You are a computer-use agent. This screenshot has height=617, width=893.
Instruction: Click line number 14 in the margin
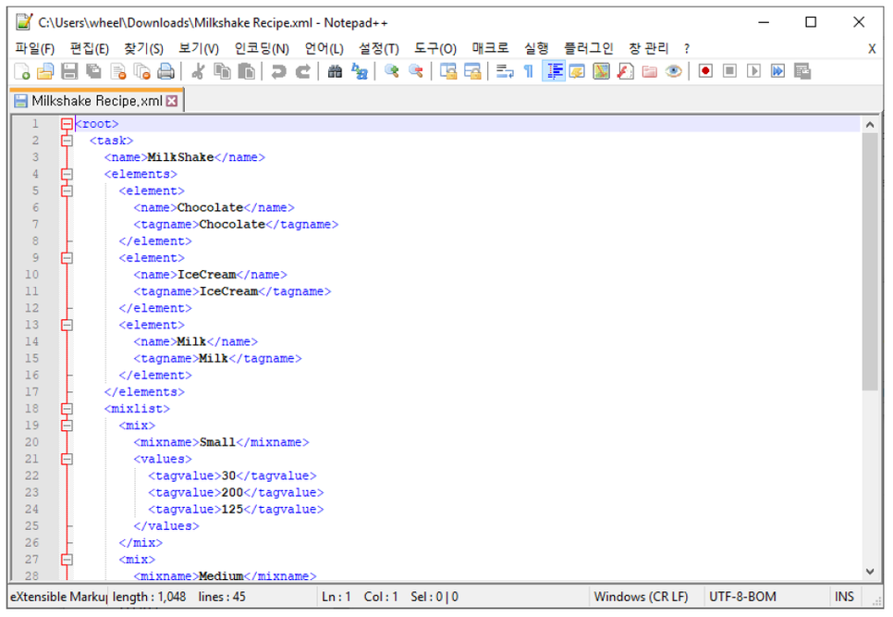point(31,341)
